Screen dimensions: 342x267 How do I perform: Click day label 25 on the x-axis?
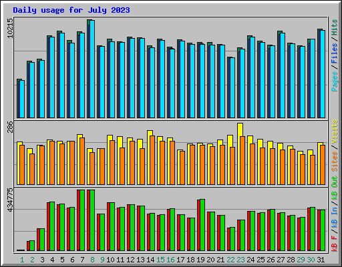coord(261,260)
